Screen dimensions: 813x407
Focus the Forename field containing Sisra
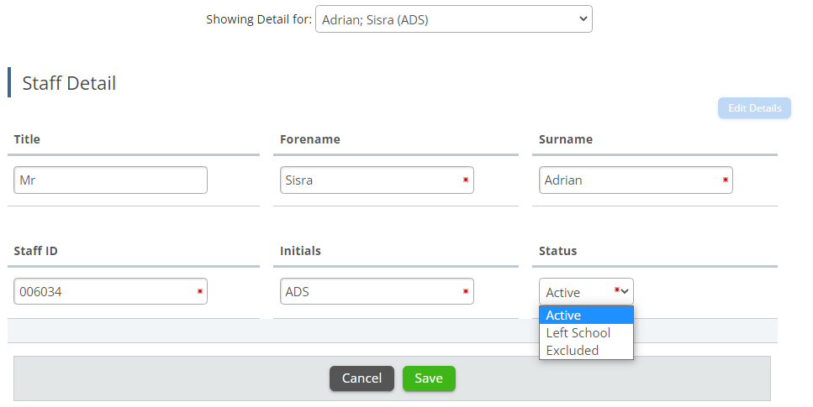click(370, 180)
